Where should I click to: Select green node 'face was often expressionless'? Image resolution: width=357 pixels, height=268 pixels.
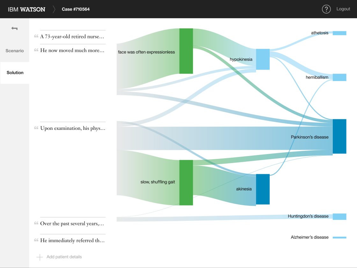pos(186,51)
